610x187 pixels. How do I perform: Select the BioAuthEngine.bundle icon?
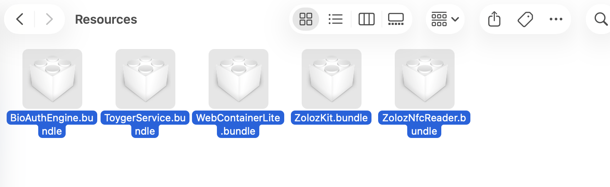(x=52, y=79)
